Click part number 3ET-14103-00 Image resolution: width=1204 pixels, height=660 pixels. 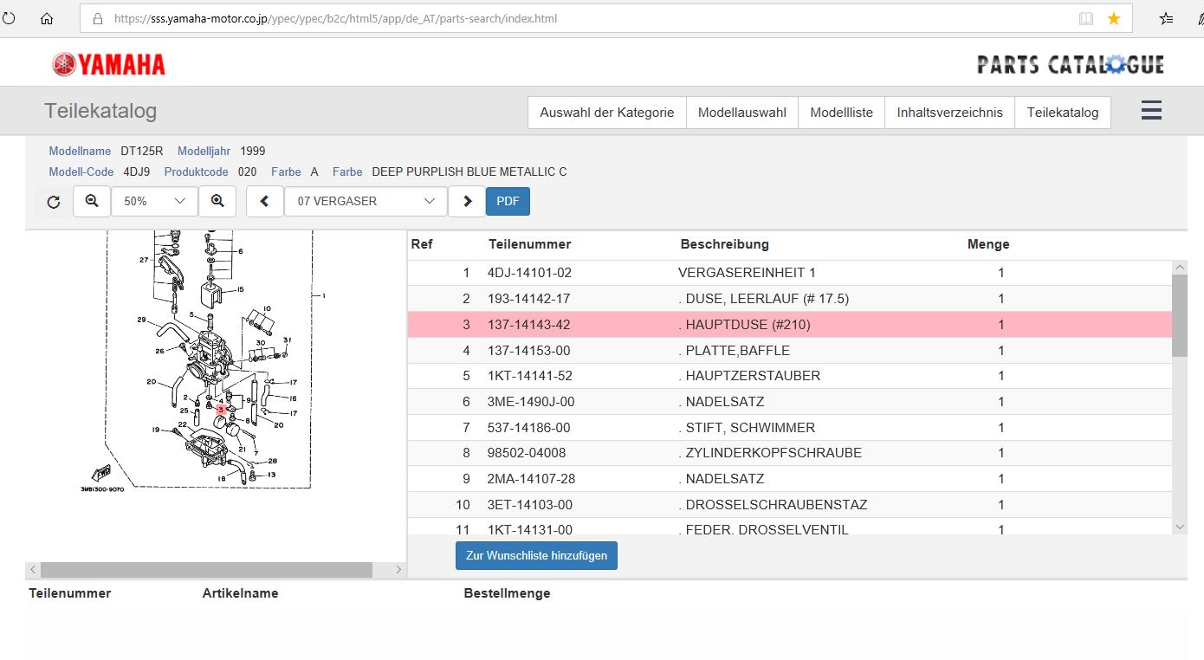(x=529, y=505)
